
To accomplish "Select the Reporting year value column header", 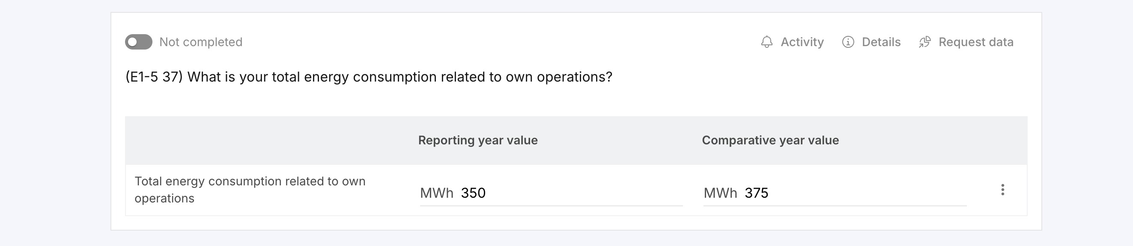I will point(478,141).
